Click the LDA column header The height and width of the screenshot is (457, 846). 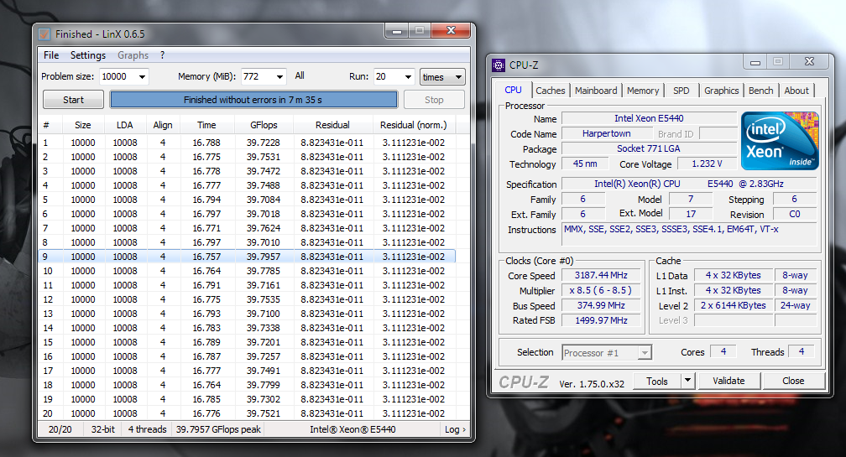(124, 125)
